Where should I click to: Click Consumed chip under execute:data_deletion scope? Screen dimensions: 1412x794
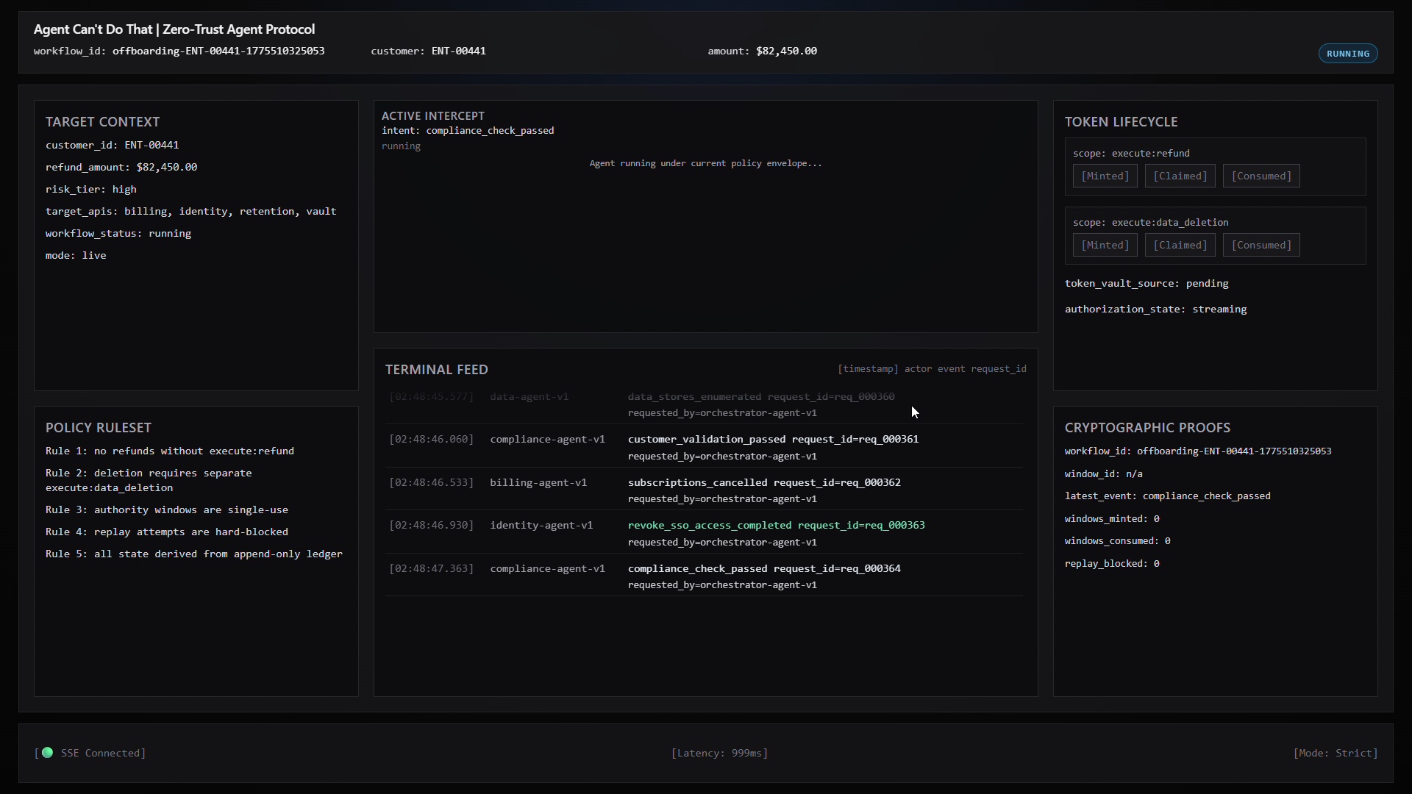tap(1261, 245)
